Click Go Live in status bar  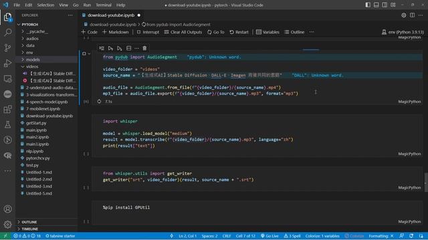(270, 236)
